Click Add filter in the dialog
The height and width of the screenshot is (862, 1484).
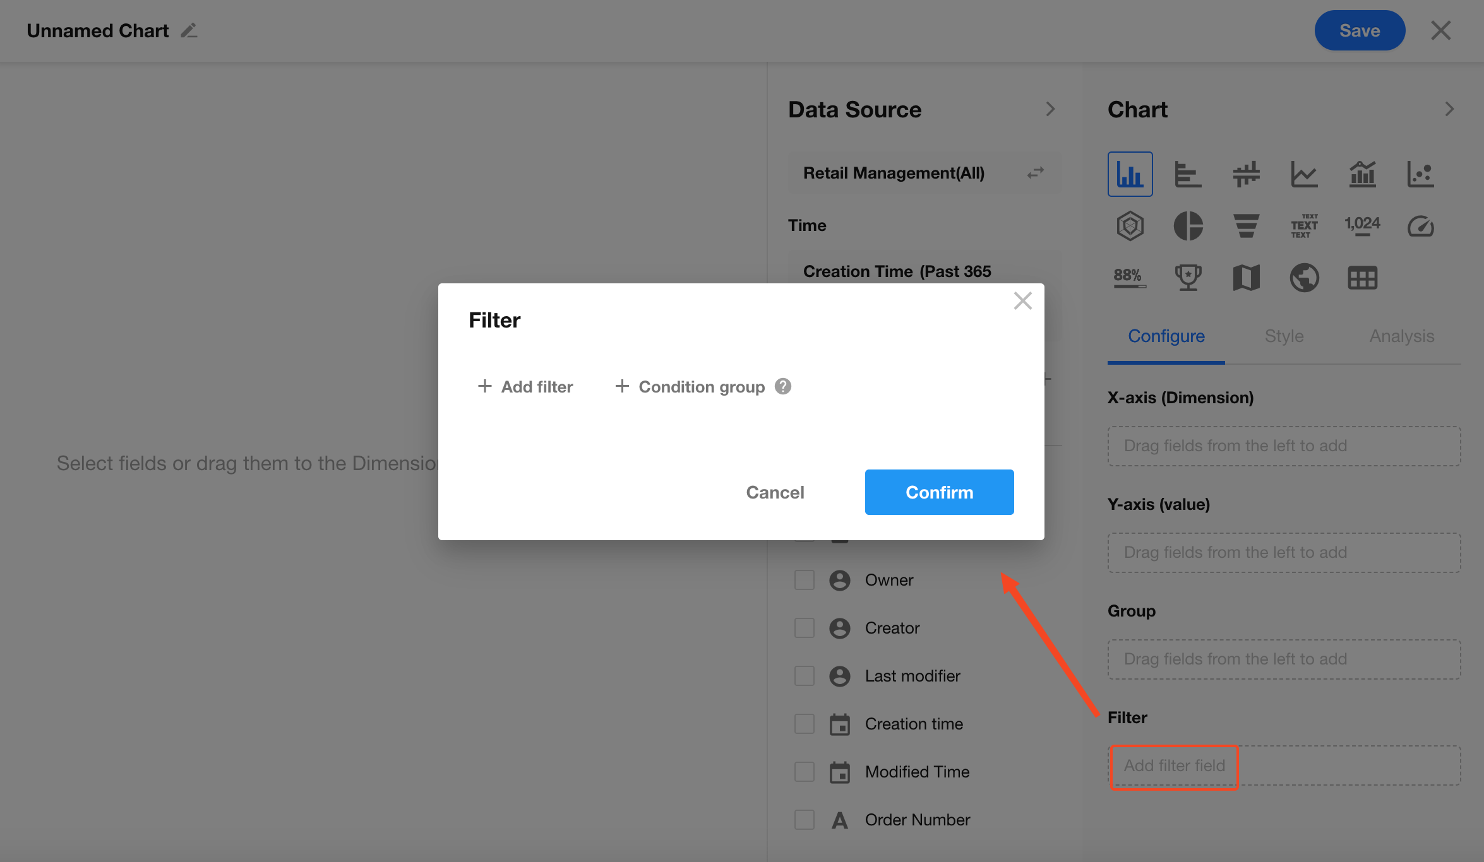pyautogui.click(x=525, y=387)
